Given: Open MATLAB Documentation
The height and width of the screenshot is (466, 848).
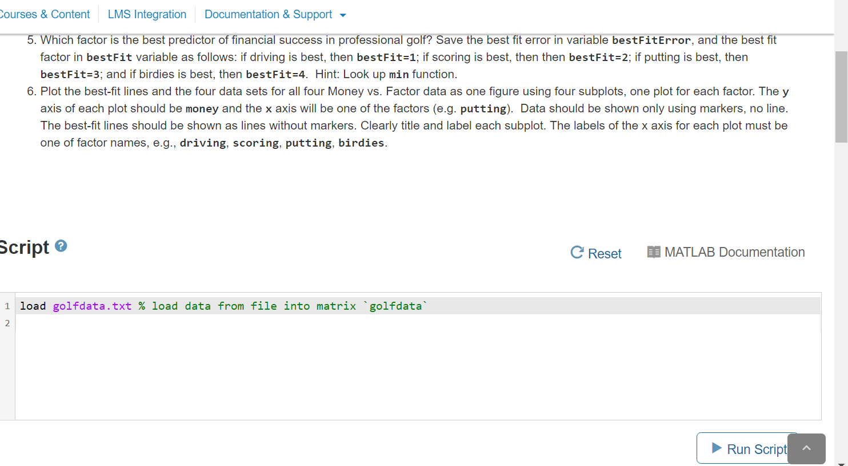Looking at the screenshot, I should point(734,252).
